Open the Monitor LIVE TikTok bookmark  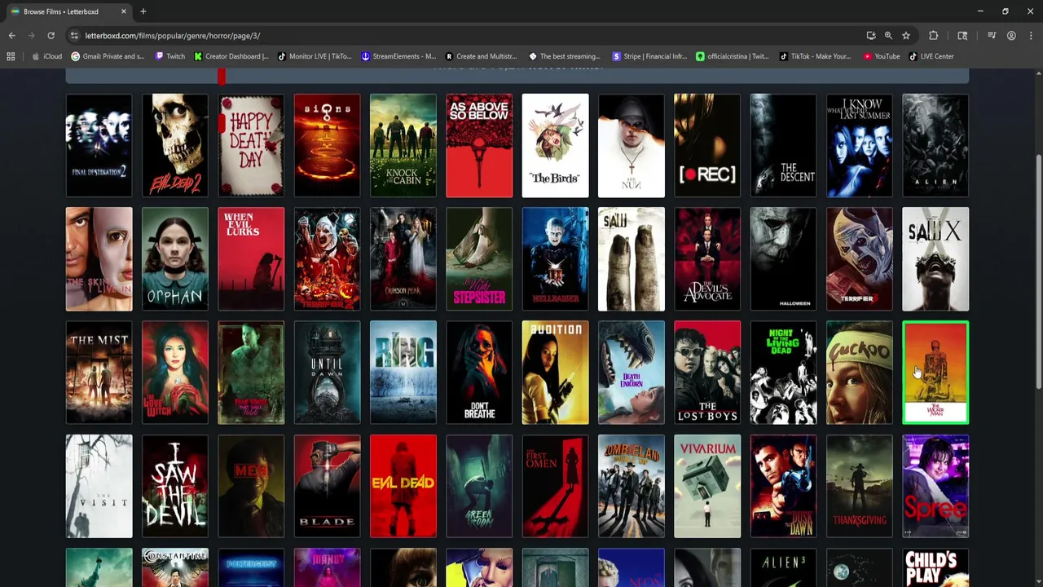(x=315, y=56)
